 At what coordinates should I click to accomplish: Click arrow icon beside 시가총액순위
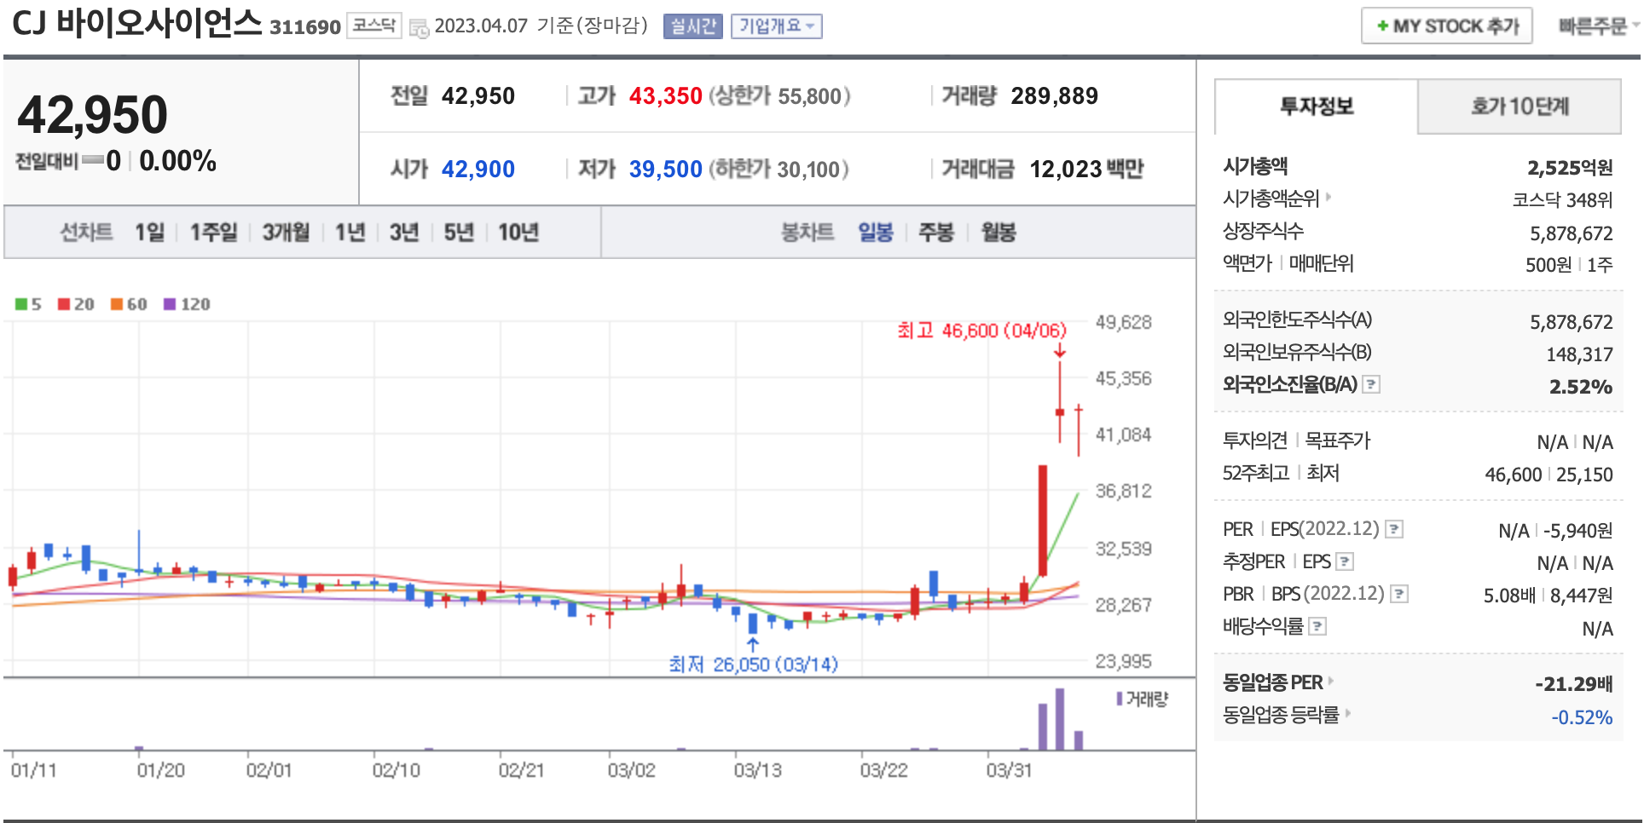(1329, 198)
